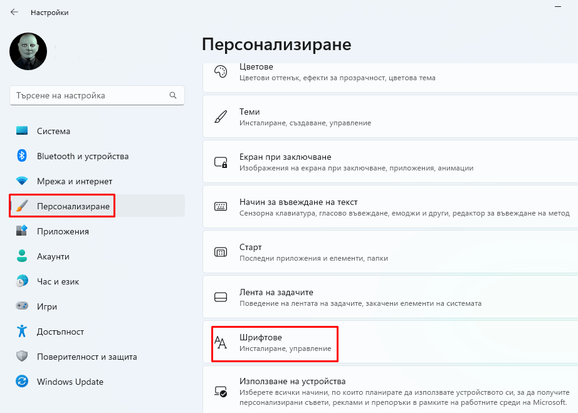Open Начин за въвеждане на текст

click(x=391, y=207)
